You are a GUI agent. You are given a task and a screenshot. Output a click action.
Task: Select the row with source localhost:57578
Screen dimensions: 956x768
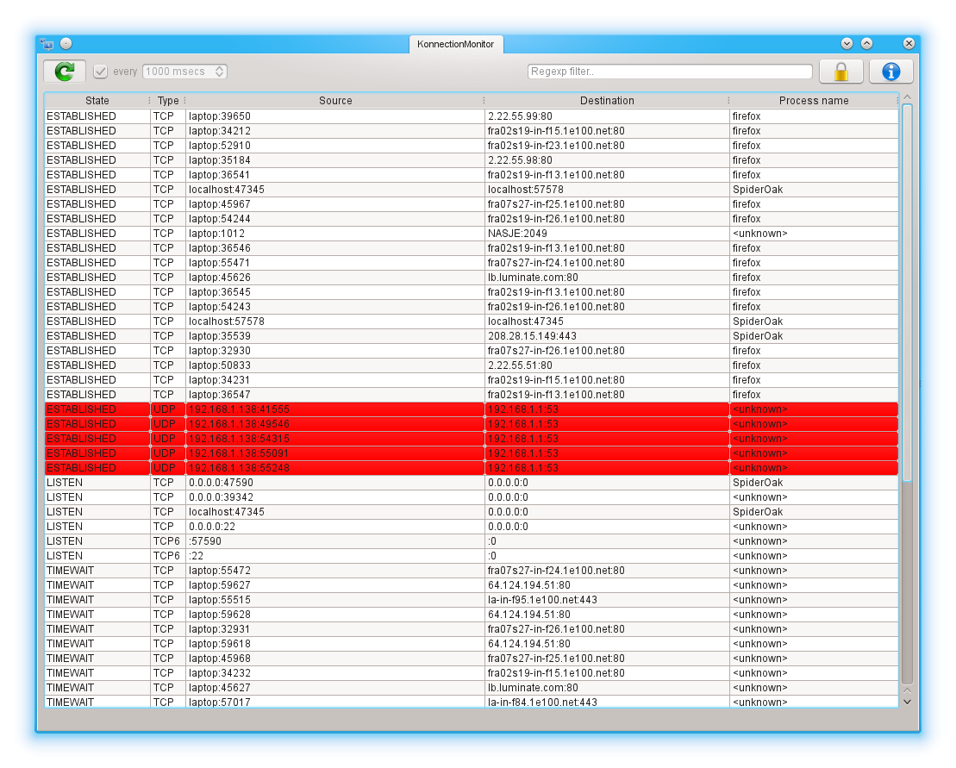[472, 322]
